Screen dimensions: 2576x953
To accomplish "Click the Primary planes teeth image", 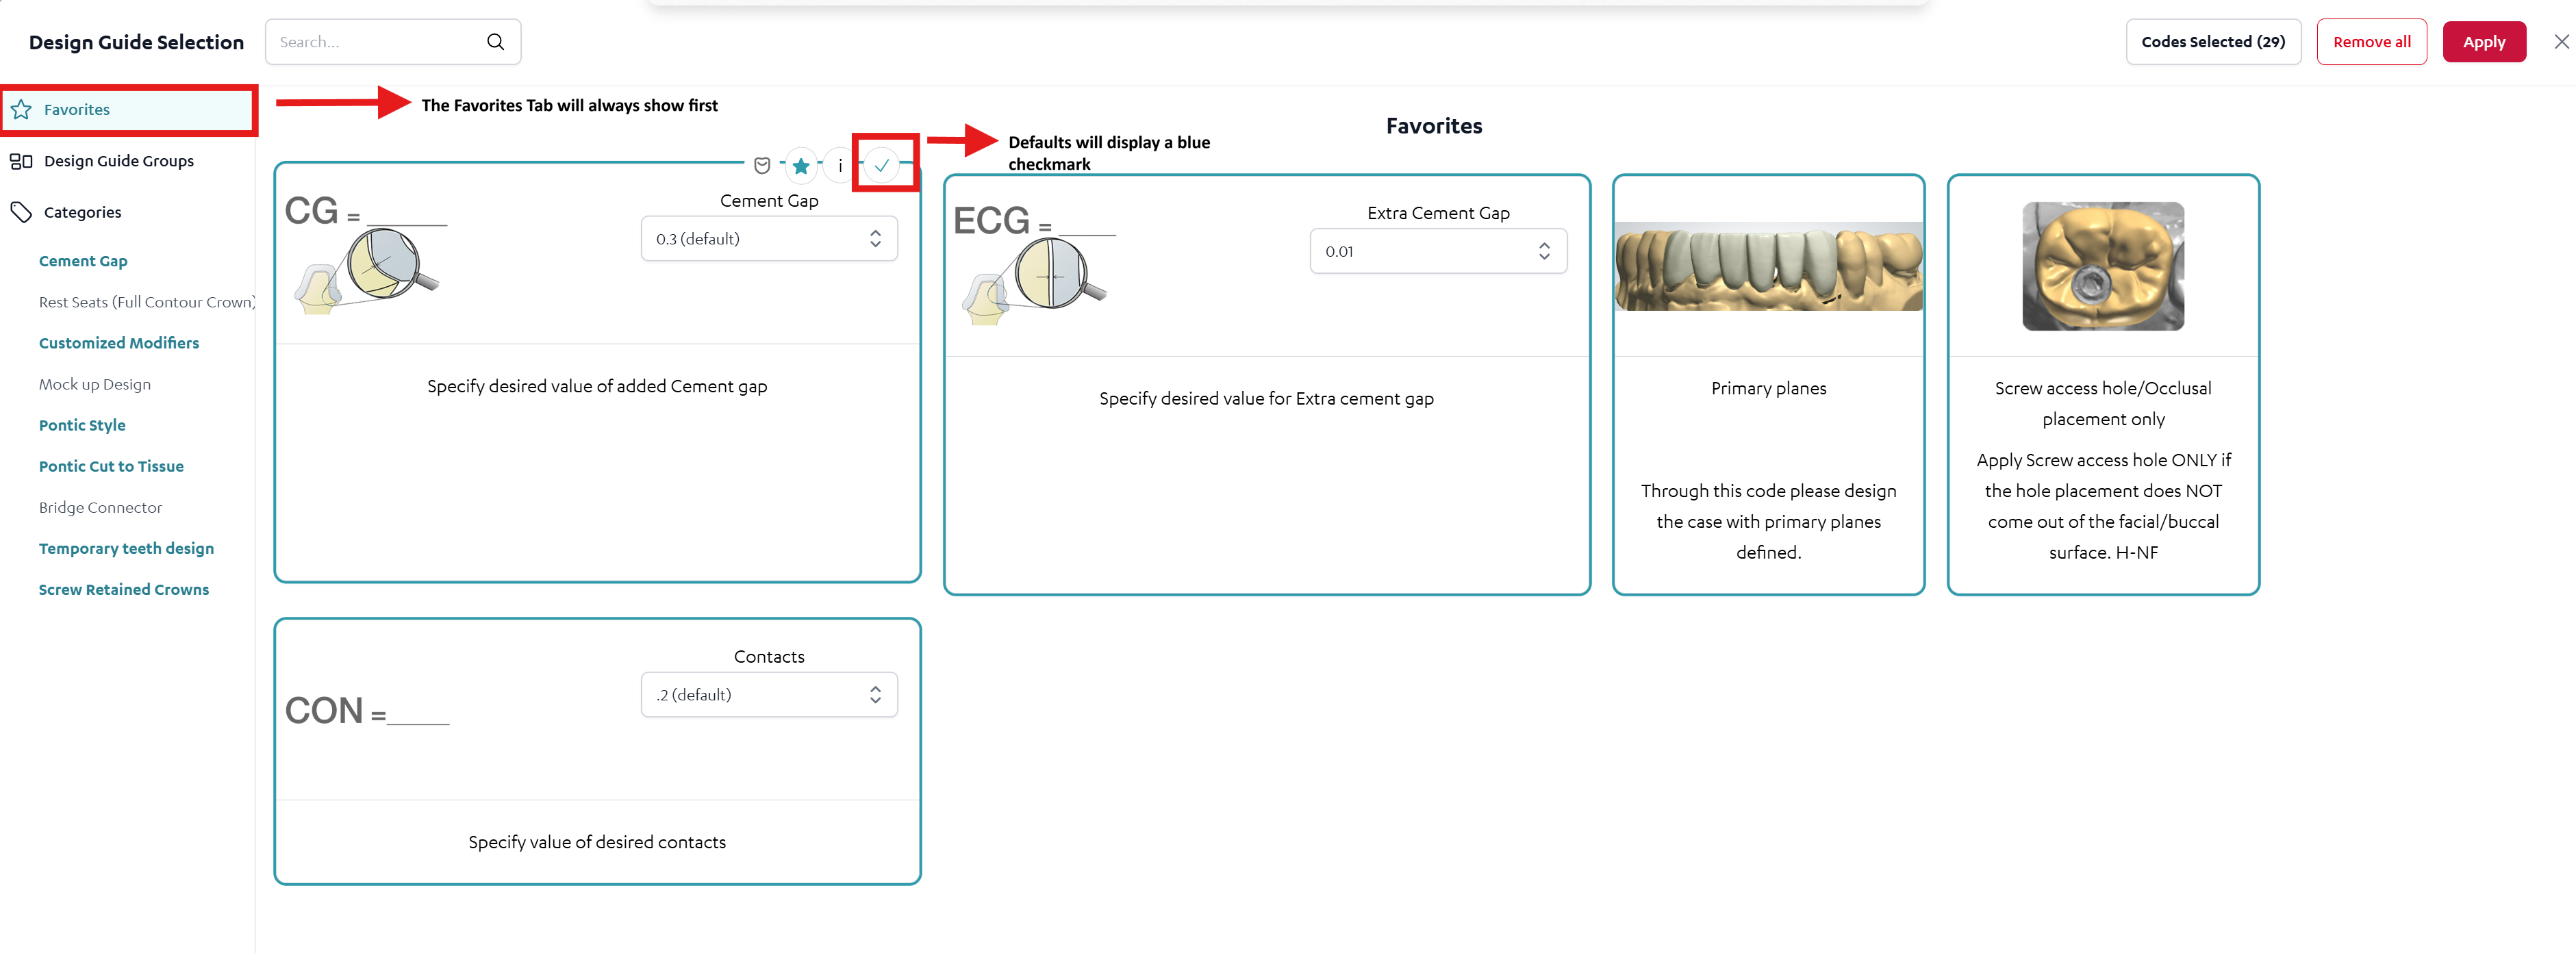I will point(1768,267).
